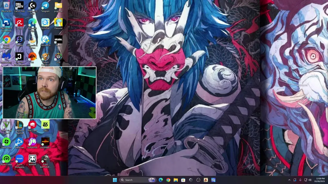This screenshot has width=328, height=184.
Task: Select the Riot Client shortcut
Action: click(32, 126)
